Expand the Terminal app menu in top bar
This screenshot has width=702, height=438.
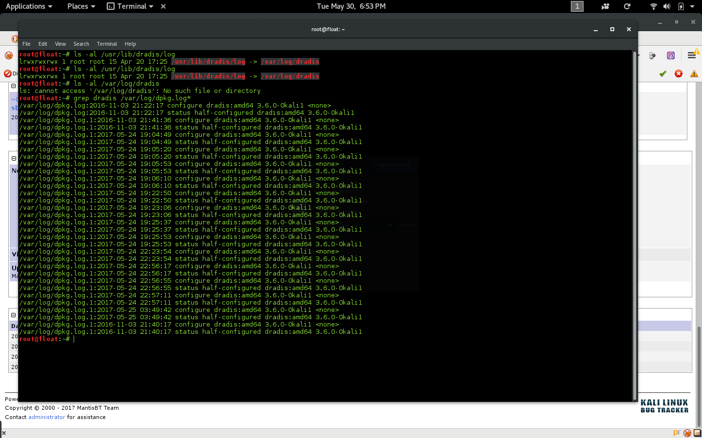coord(130,6)
